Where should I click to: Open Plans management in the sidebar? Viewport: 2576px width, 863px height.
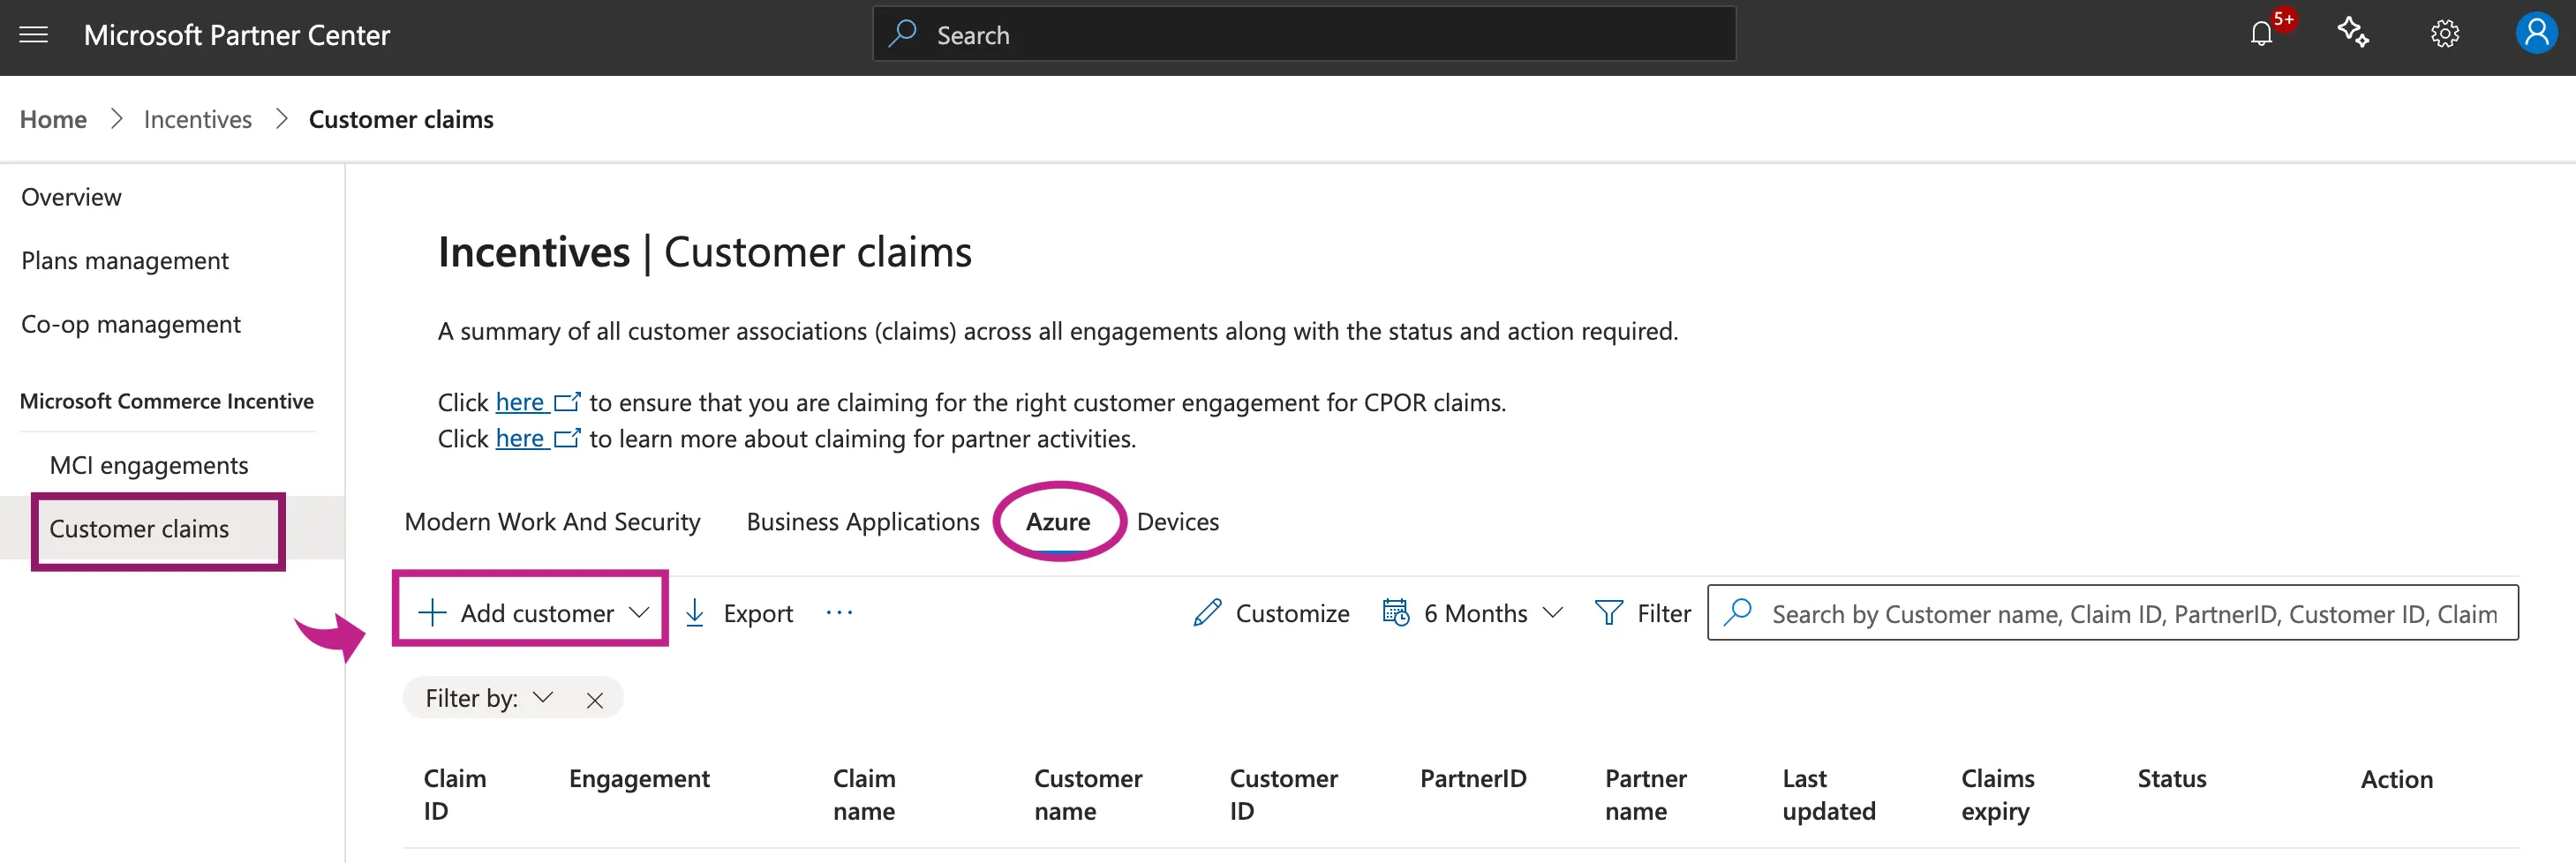125,261
